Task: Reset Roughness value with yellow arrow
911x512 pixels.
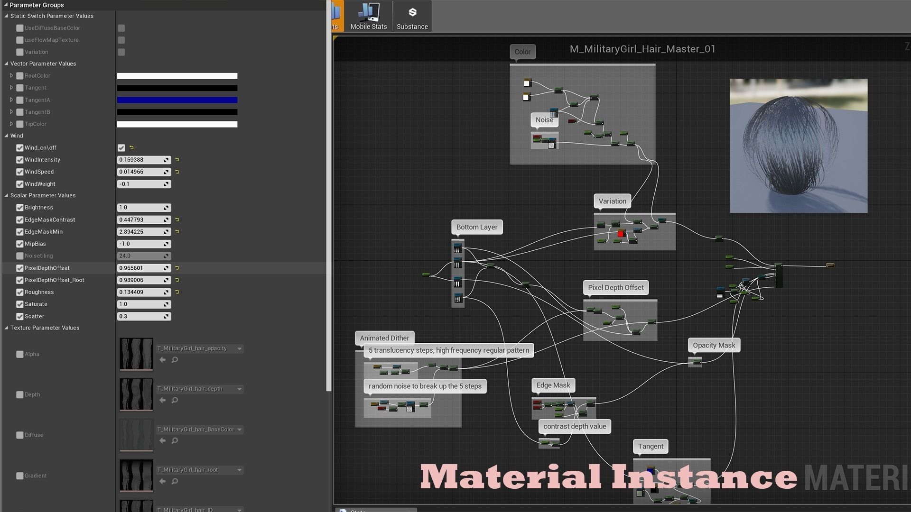Action: point(177,292)
